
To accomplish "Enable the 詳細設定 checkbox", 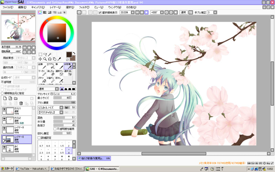I will 39,137.
